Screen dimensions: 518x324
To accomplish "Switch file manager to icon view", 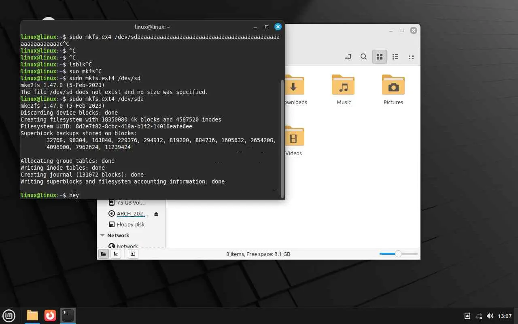I will point(380,57).
